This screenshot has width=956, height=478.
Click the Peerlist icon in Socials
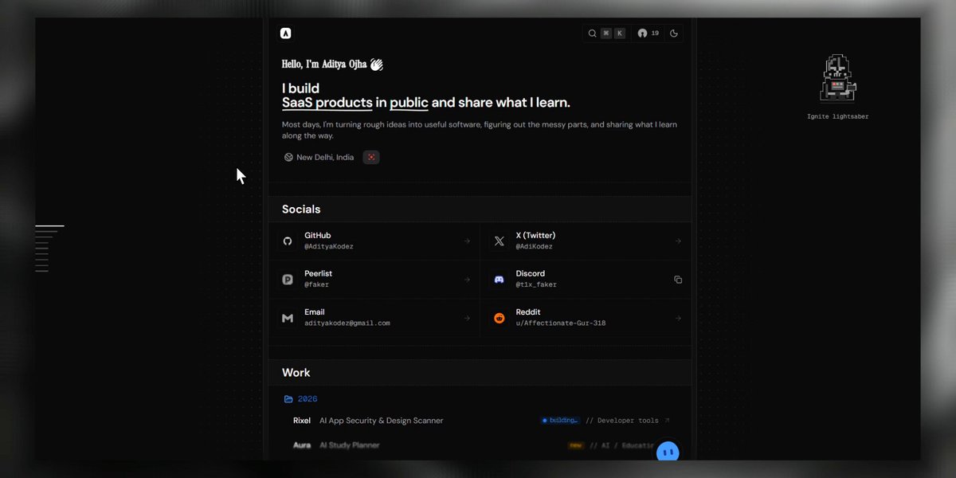coord(288,280)
